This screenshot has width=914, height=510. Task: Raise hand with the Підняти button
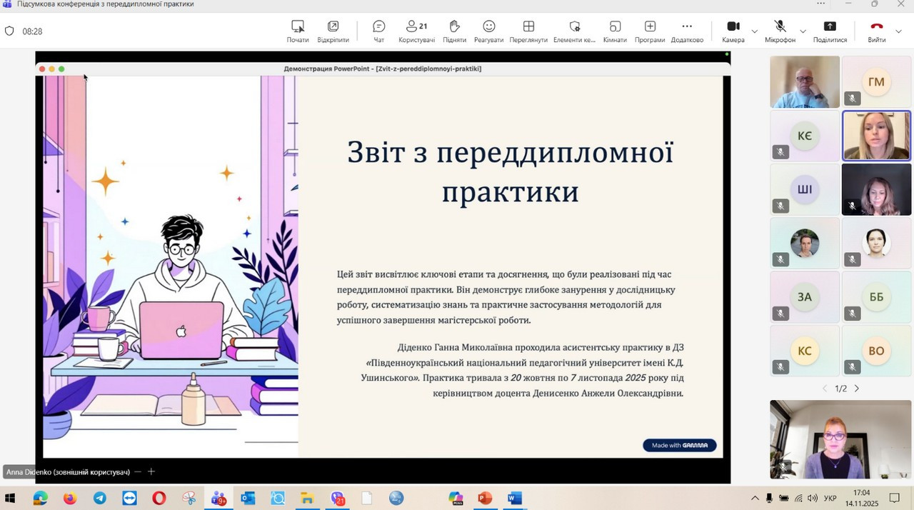(x=454, y=31)
